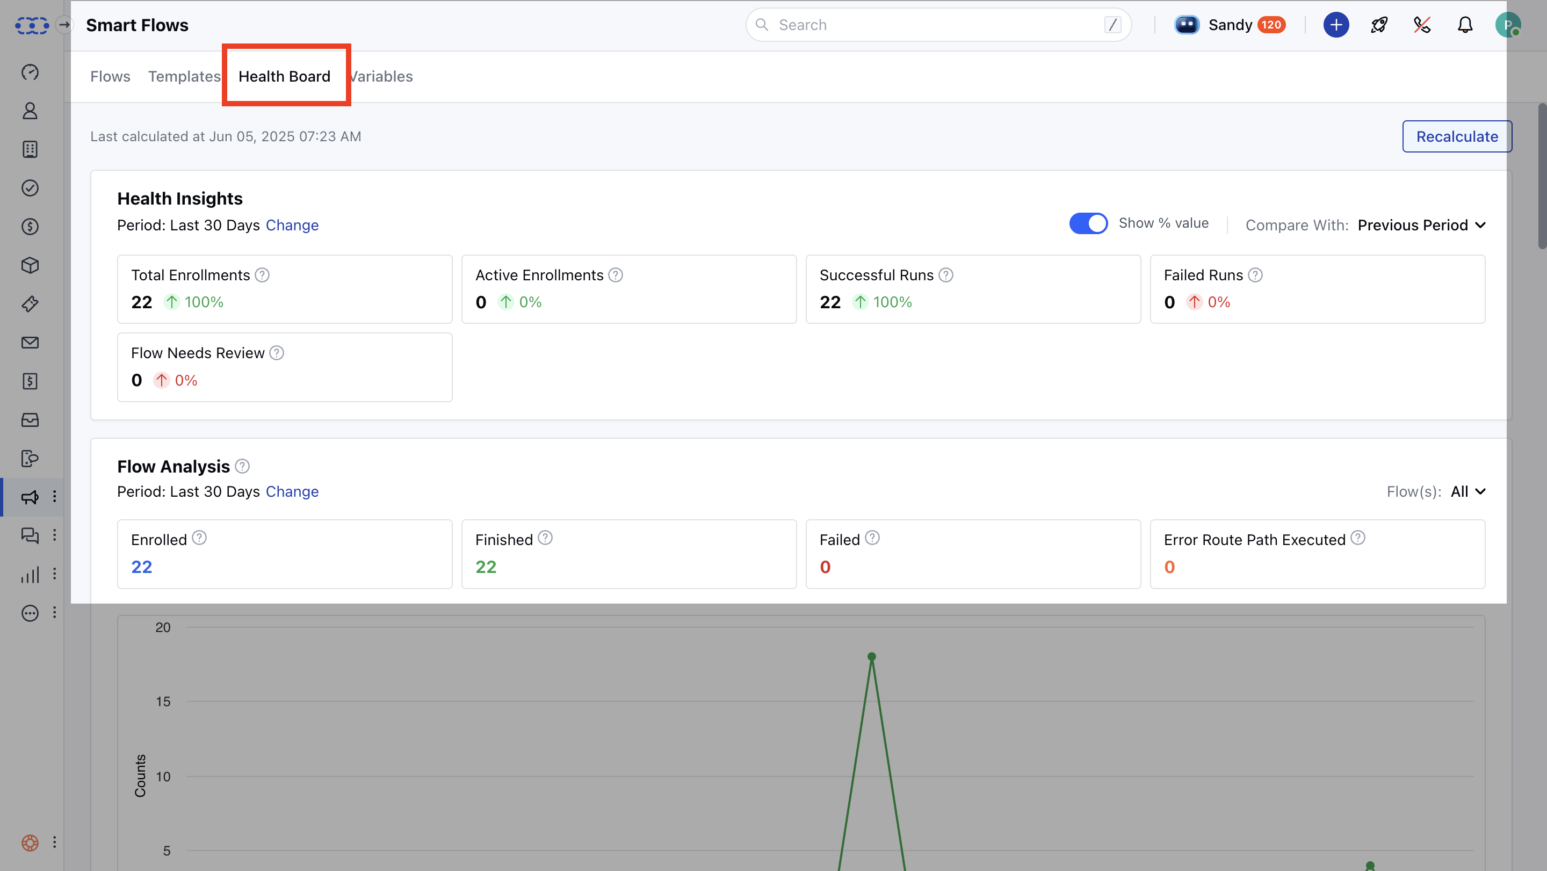Switch to the Templates tab
The image size is (1547, 871).
pyautogui.click(x=184, y=76)
